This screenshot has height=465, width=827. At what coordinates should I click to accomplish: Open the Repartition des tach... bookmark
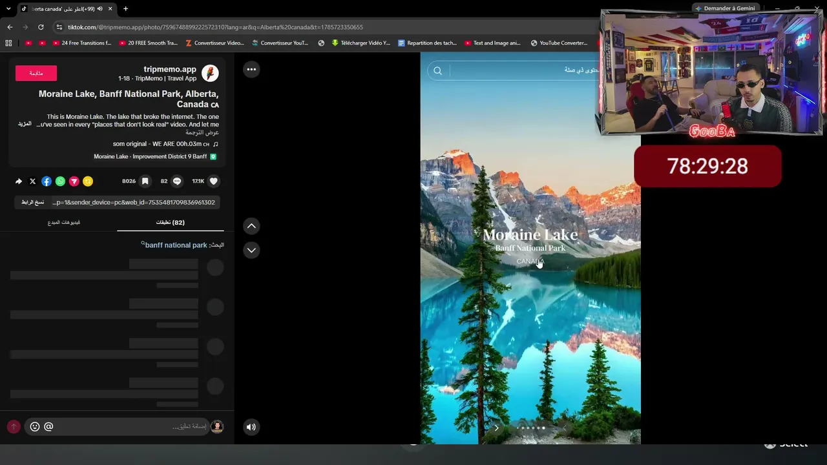(x=427, y=43)
